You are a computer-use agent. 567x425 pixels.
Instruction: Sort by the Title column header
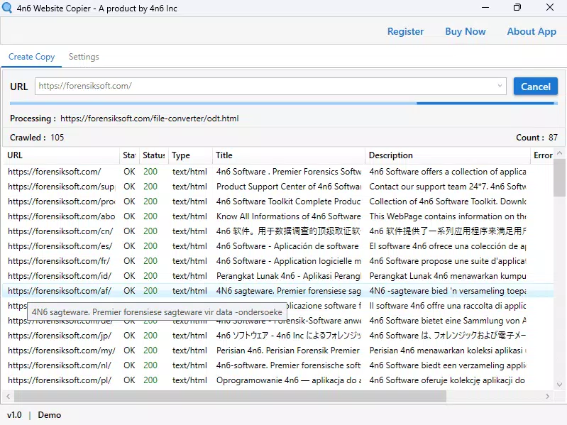pos(289,155)
